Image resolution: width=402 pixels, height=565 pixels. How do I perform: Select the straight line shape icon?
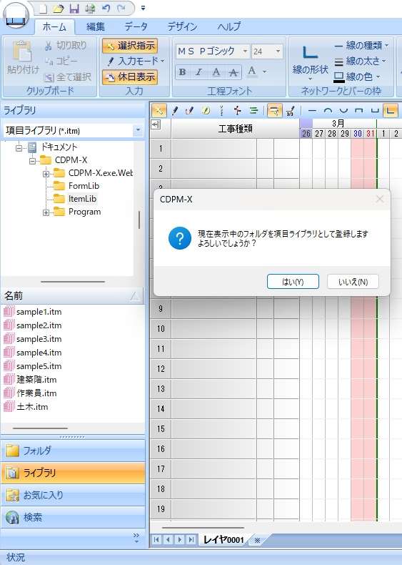(x=312, y=110)
